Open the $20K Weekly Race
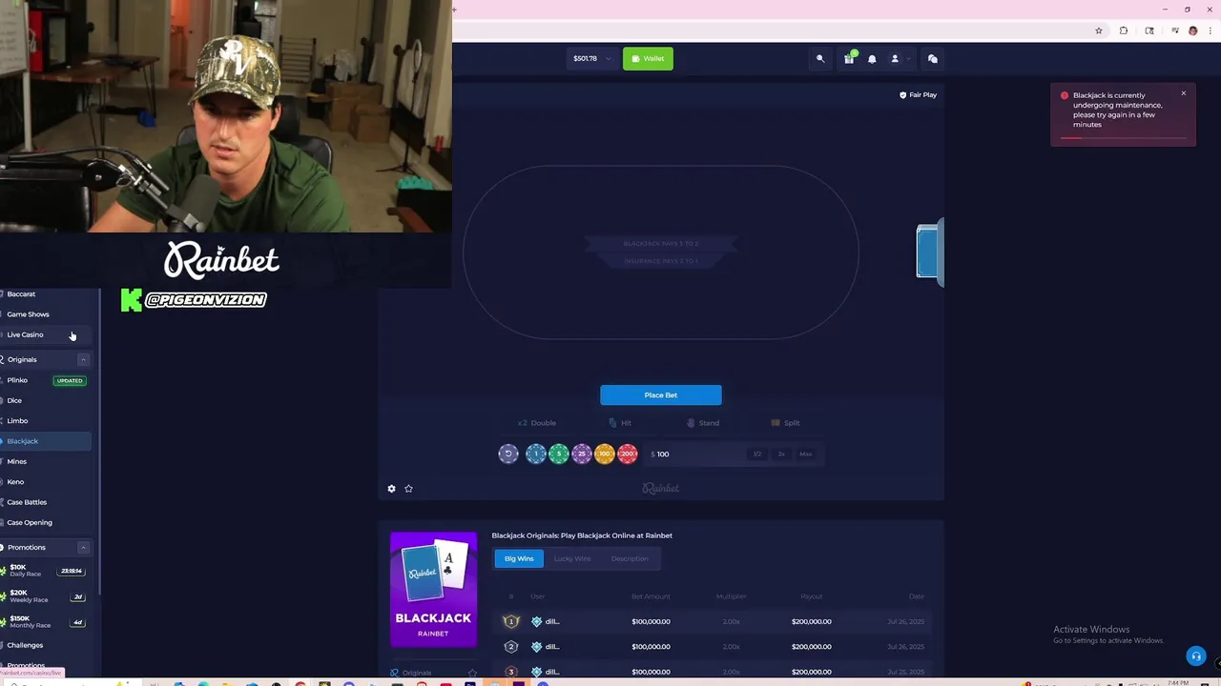The width and height of the screenshot is (1221, 686). pyautogui.click(x=44, y=596)
